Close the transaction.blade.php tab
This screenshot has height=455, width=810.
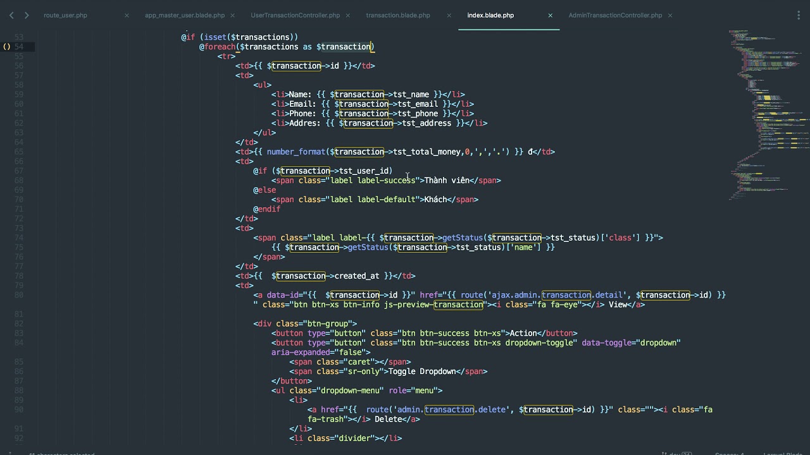click(x=449, y=15)
